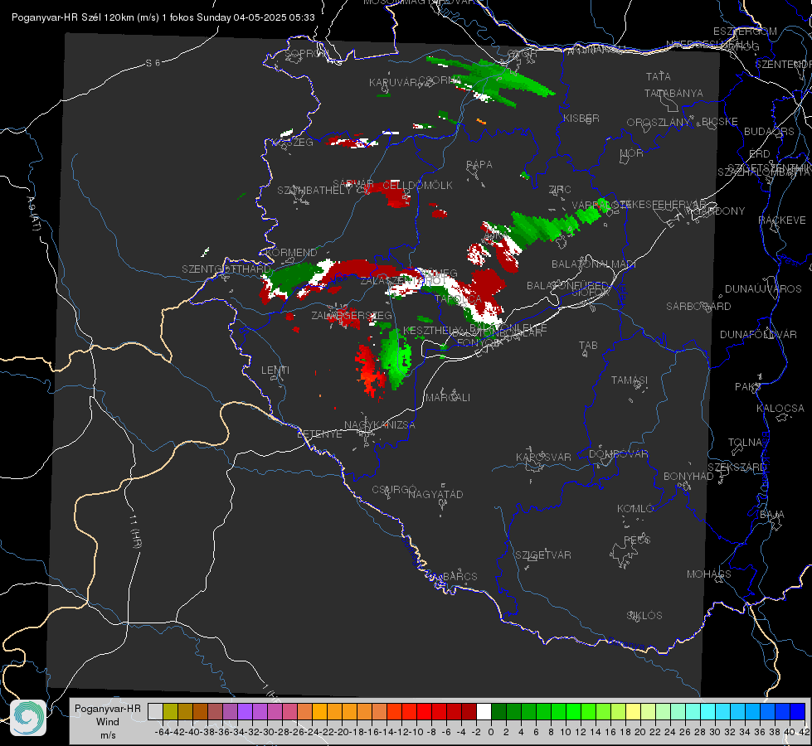This screenshot has width=812, height=746.
Task: Click the ZIRC city label
Action: click(x=560, y=189)
